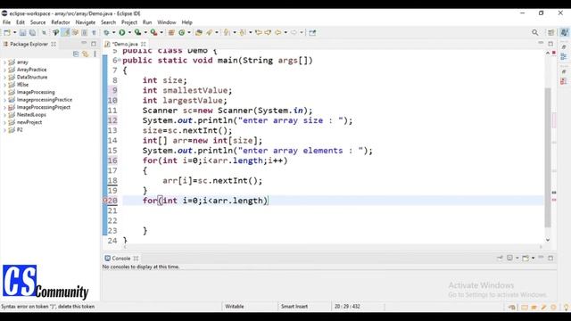Expand the ImageProcessing project

[4, 92]
